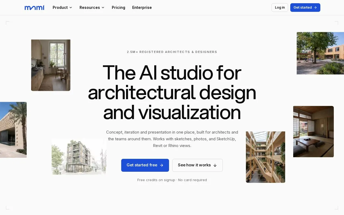
Task: Click the Log in button
Action: point(280,8)
